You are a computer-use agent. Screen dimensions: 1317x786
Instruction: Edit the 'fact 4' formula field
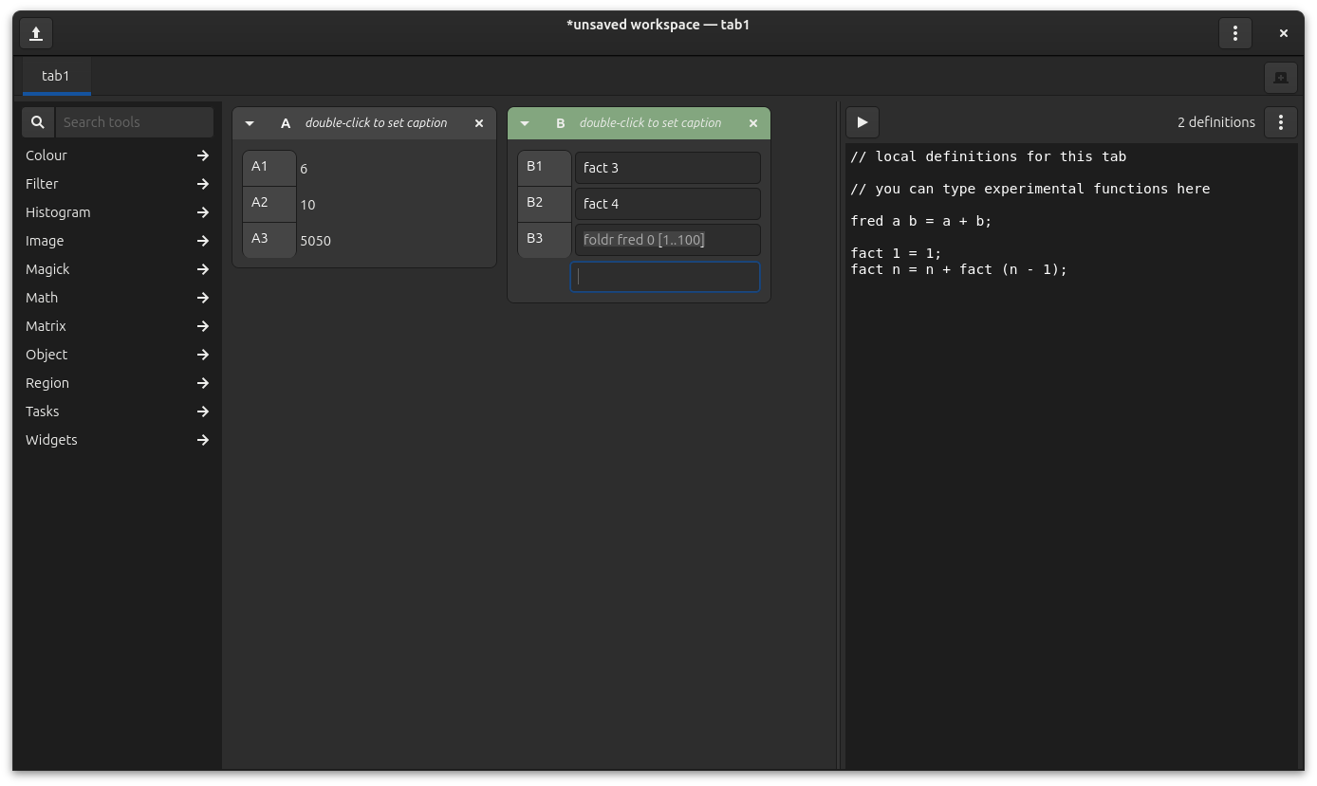[667, 204]
